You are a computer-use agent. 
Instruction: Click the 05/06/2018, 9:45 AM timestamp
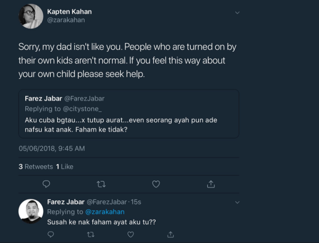[52, 148]
